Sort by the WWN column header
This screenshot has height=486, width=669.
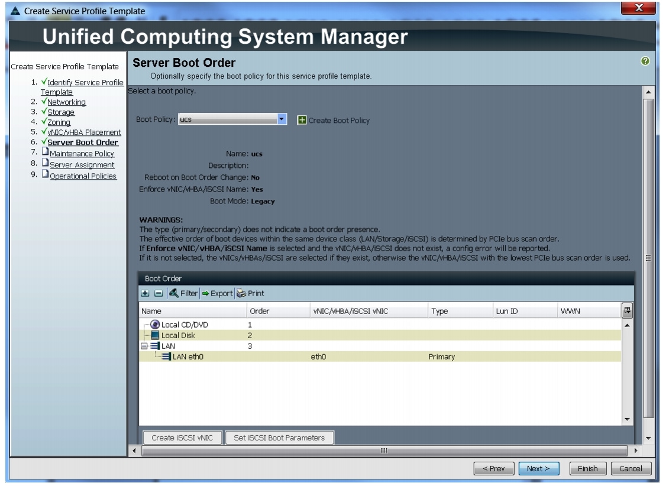[590, 311]
